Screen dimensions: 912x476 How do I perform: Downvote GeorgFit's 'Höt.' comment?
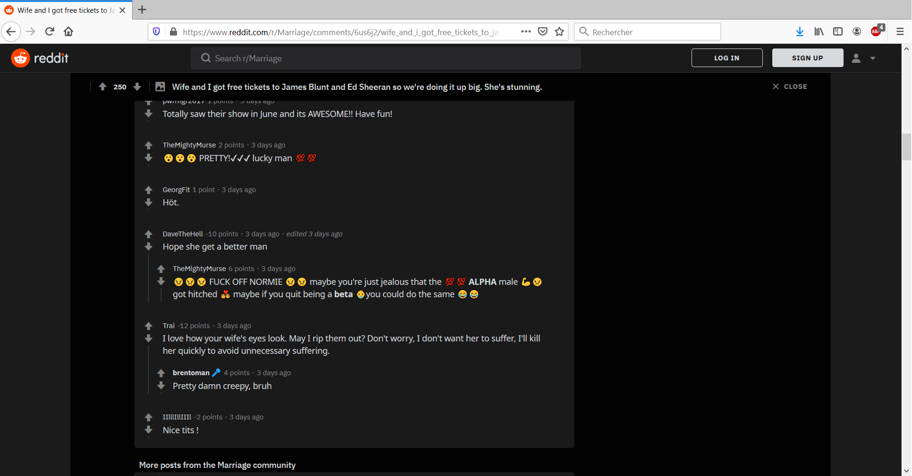click(149, 202)
